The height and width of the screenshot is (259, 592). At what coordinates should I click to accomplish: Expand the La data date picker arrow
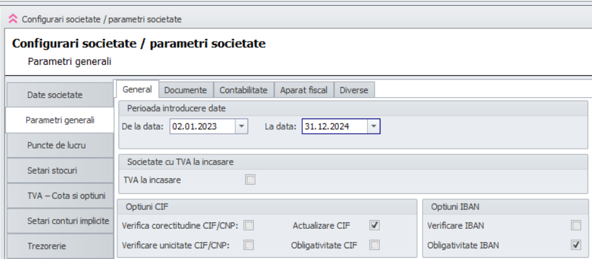click(373, 127)
